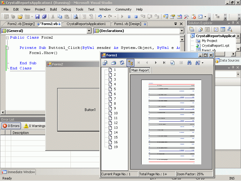Click 'Zoom Factor: 25%' in Form1 status bar
Screen dimensions: 241x181
190,174
